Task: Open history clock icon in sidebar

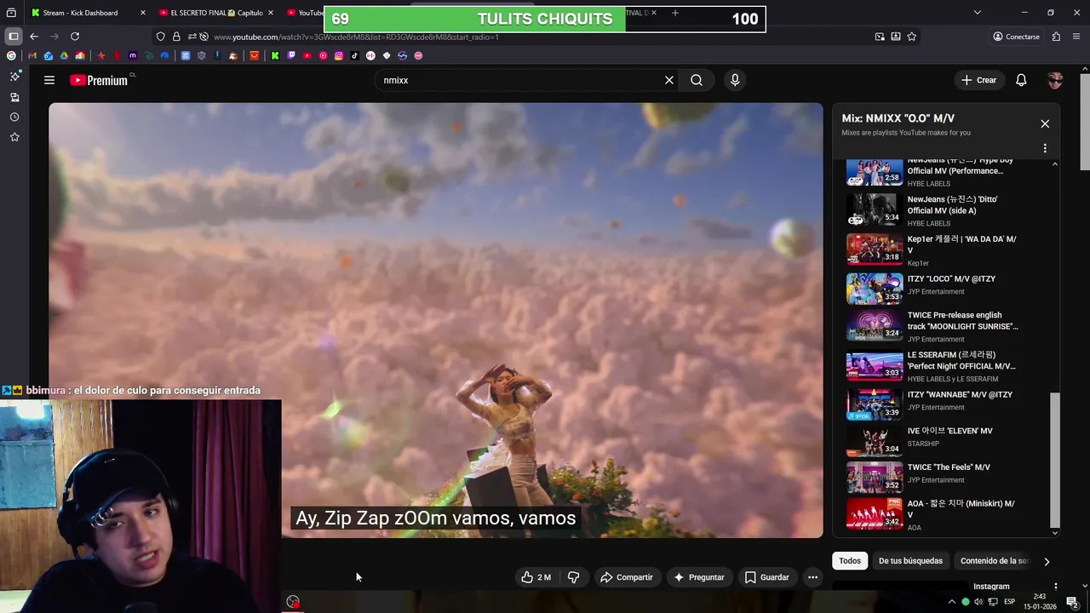Action: (14, 117)
